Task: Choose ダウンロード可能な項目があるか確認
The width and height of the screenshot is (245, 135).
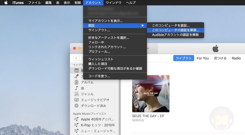Action: click(115, 69)
